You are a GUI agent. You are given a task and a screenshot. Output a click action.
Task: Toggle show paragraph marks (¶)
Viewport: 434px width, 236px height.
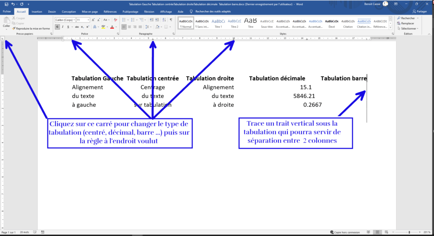tap(172, 19)
